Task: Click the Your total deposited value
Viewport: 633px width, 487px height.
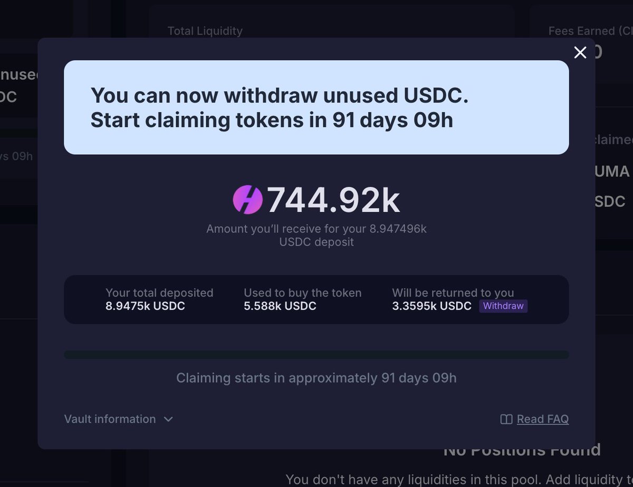Action: [146, 306]
